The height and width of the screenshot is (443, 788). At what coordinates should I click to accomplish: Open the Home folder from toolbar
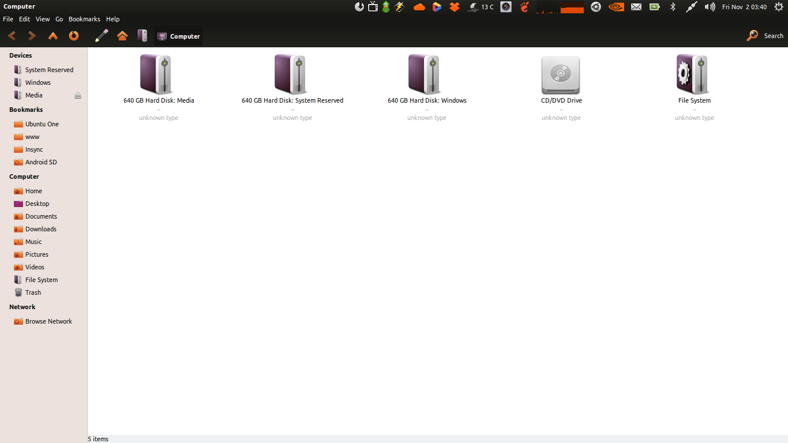click(x=122, y=36)
